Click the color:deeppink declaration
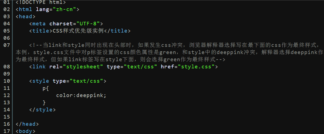Viewport: 324px width, 134px height. 81,95
